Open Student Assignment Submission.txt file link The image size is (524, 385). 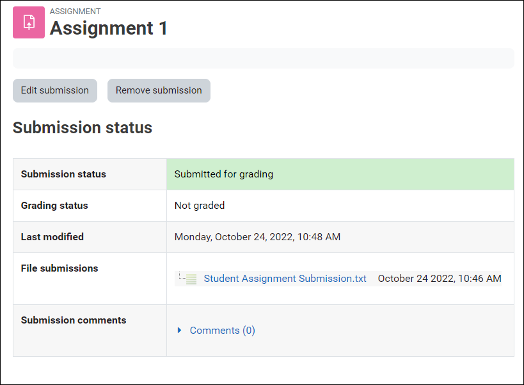pos(285,279)
